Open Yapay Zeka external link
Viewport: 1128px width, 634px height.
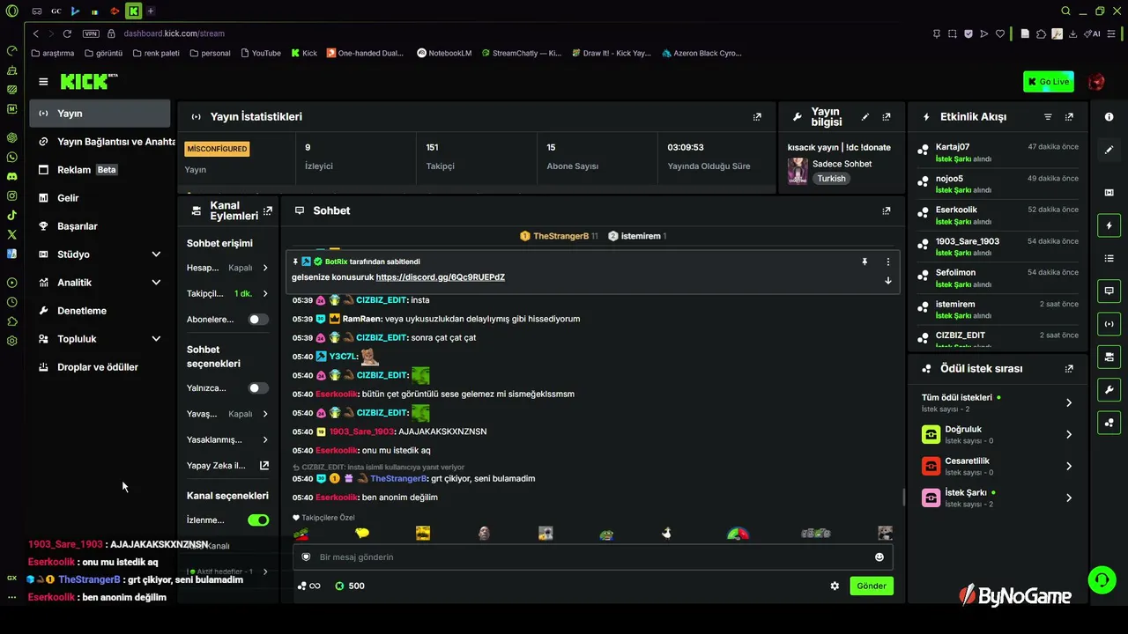point(263,466)
